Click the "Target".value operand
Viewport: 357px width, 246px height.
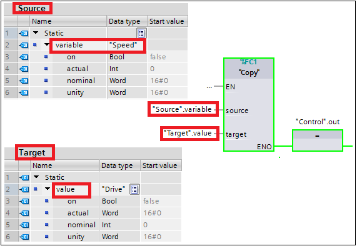(188, 133)
